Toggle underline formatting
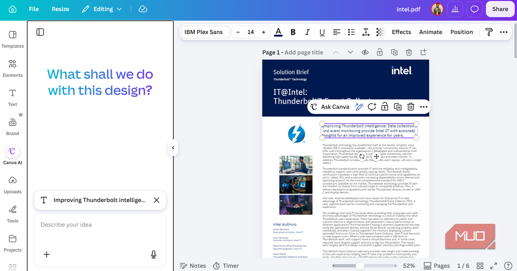The width and height of the screenshot is (517, 271). coord(322,32)
